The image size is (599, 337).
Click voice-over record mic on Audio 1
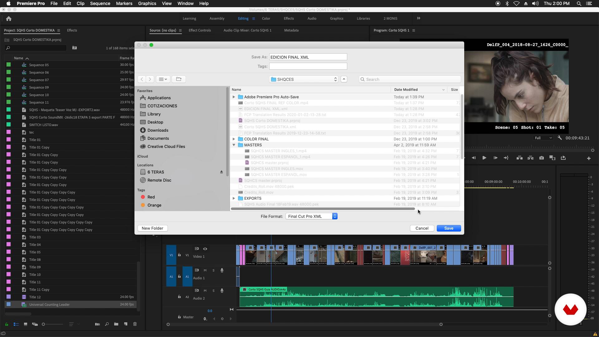222,270
